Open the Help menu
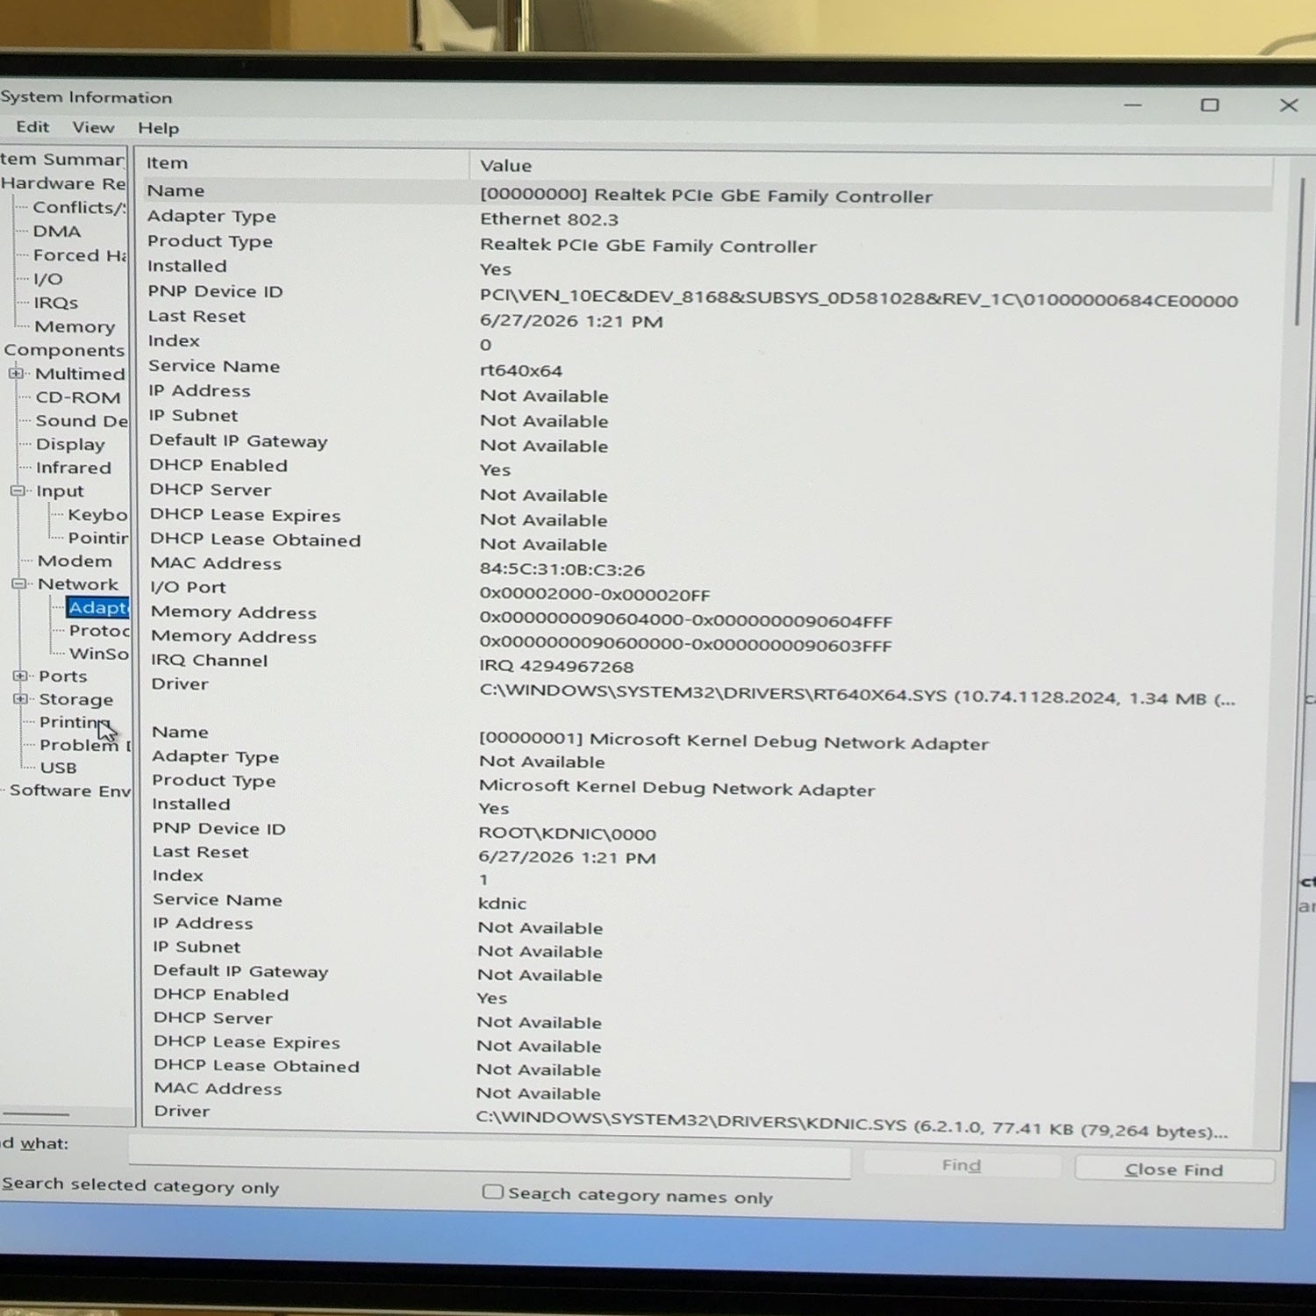 pos(158,128)
